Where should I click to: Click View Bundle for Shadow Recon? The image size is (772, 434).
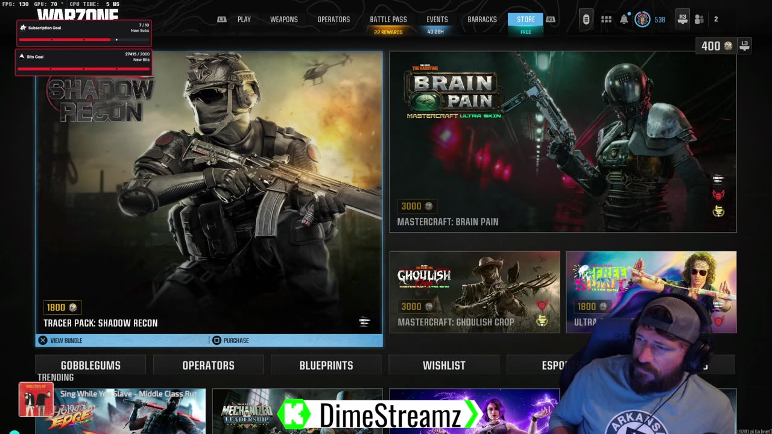(x=66, y=341)
